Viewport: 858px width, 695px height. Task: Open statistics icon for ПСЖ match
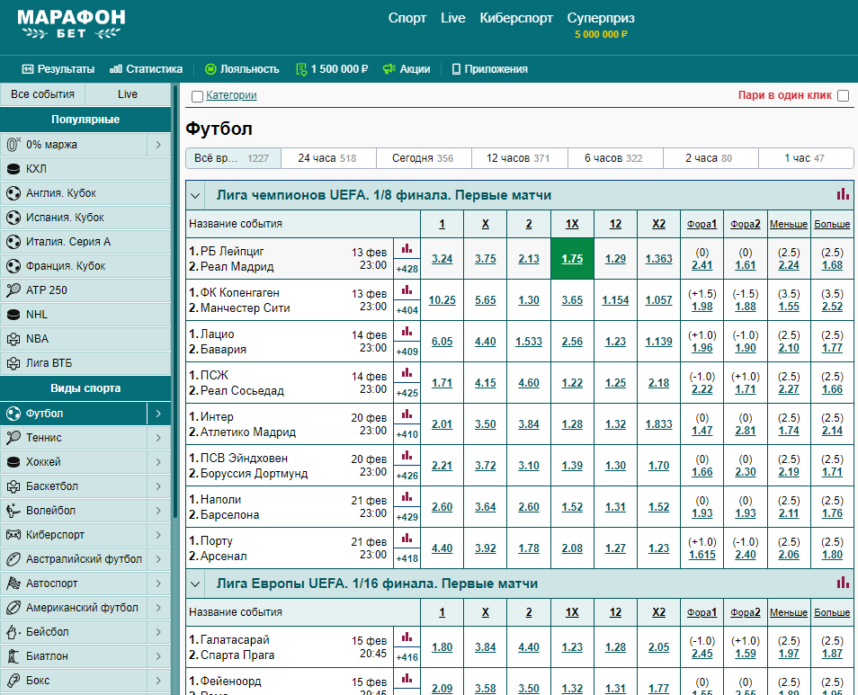407,373
